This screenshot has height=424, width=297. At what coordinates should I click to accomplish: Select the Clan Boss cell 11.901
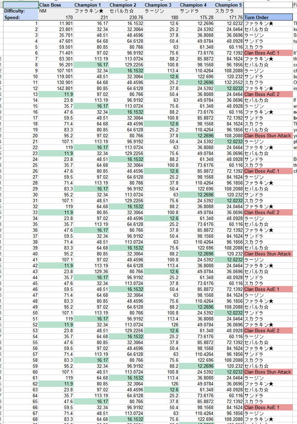56,23
